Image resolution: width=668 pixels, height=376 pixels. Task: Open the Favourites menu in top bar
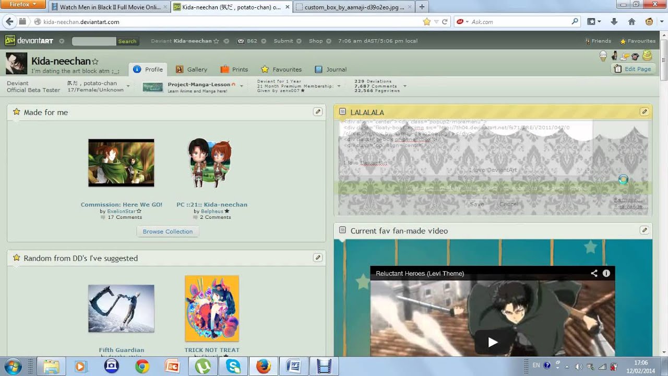(x=637, y=41)
